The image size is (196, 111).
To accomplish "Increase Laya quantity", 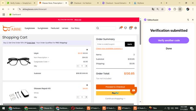I will pos(86,66).
